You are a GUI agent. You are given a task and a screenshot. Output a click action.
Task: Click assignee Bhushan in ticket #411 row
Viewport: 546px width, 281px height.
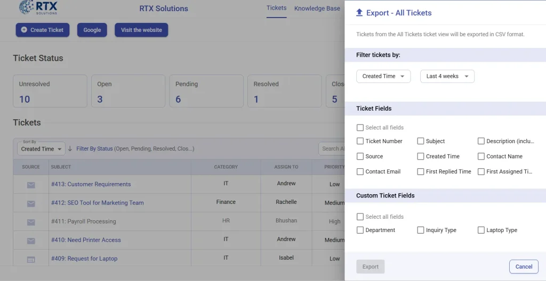[286, 220]
